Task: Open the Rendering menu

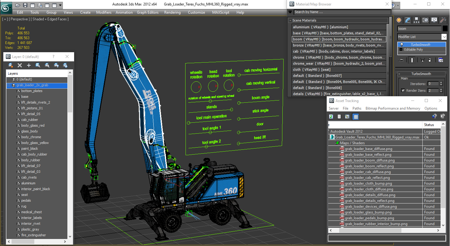Action: point(172,12)
